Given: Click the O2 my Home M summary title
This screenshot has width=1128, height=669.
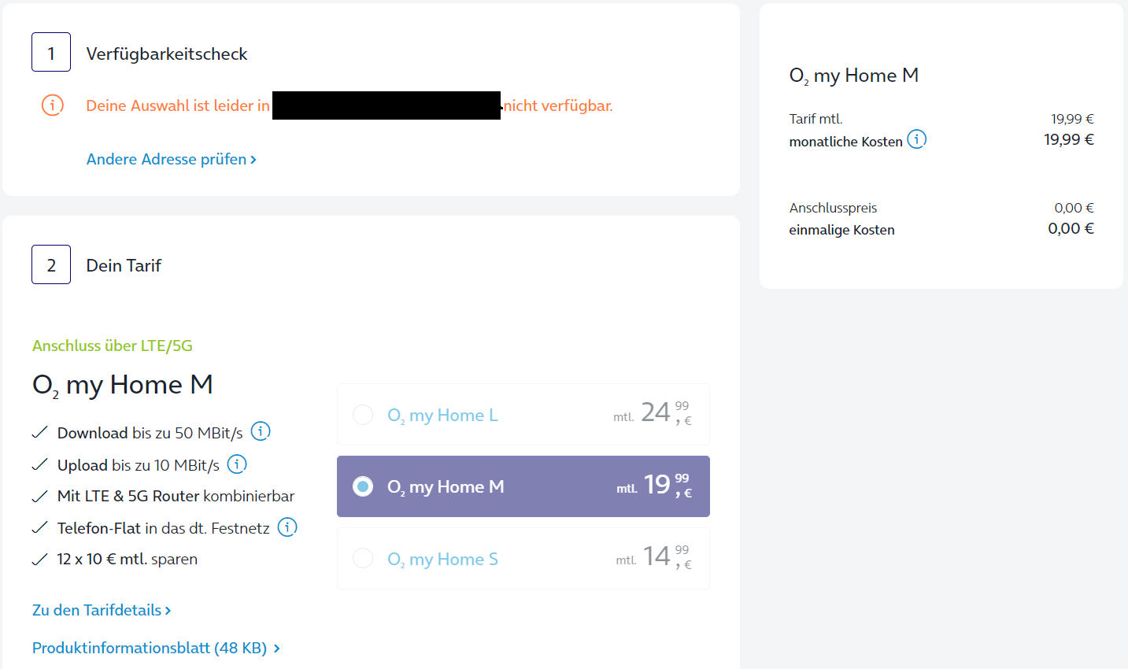Looking at the screenshot, I should tap(854, 76).
